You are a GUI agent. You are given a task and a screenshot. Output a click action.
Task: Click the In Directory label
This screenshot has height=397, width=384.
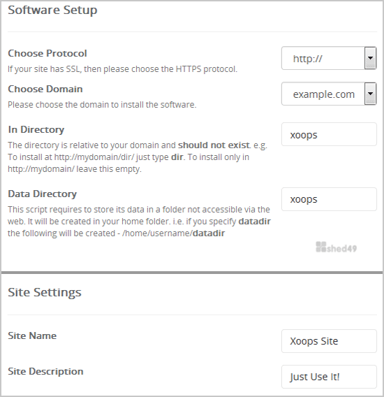36,129
